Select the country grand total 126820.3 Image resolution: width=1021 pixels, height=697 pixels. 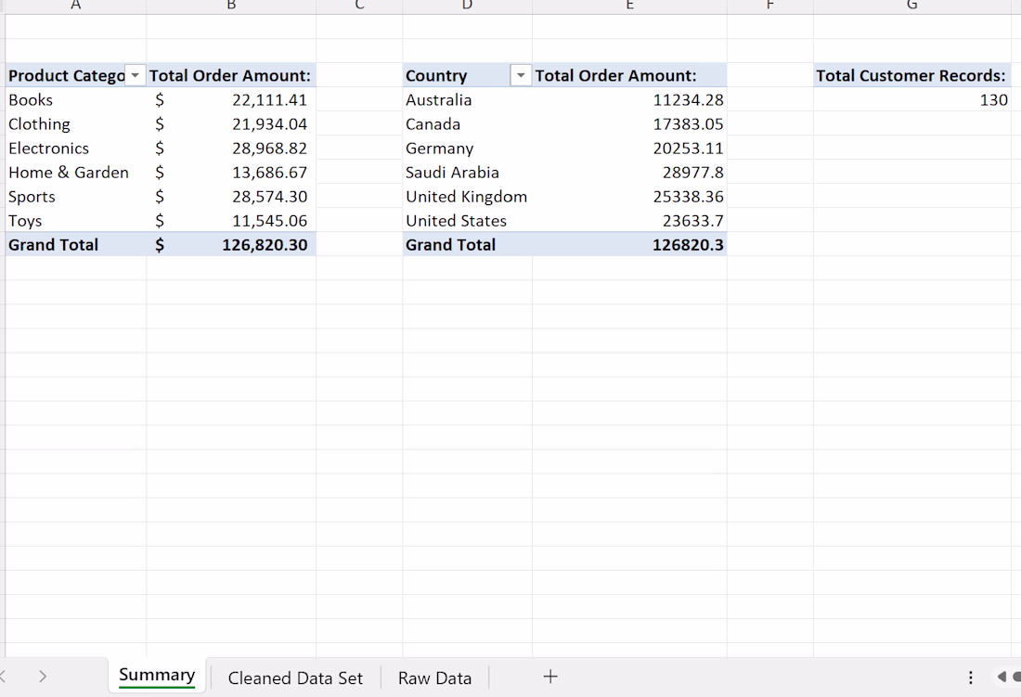[629, 244]
